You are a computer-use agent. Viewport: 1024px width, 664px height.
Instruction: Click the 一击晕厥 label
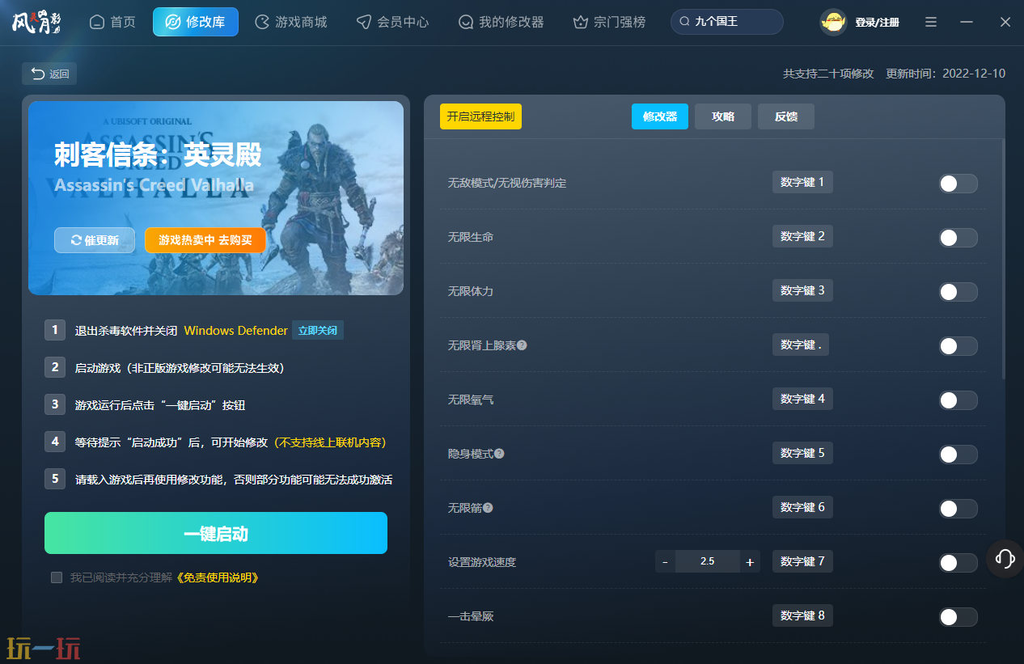pyautogui.click(x=471, y=617)
